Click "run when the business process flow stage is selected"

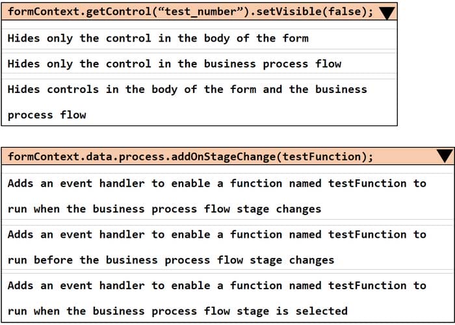pyautogui.click(x=177, y=311)
